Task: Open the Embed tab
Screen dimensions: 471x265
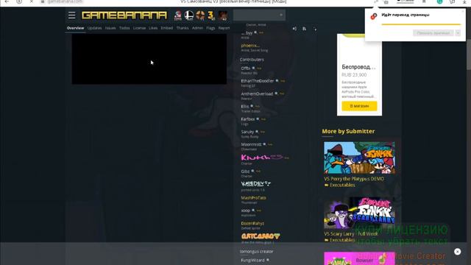Action: point(167,28)
